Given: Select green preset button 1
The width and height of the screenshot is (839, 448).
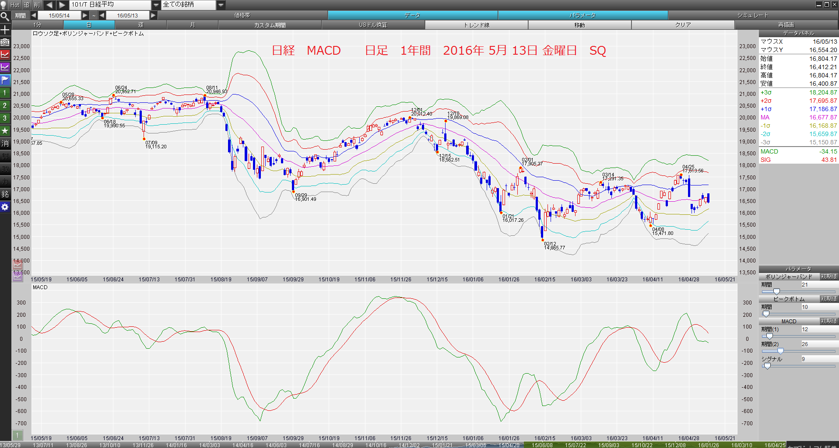Looking at the screenshot, I should coord(5,93).
